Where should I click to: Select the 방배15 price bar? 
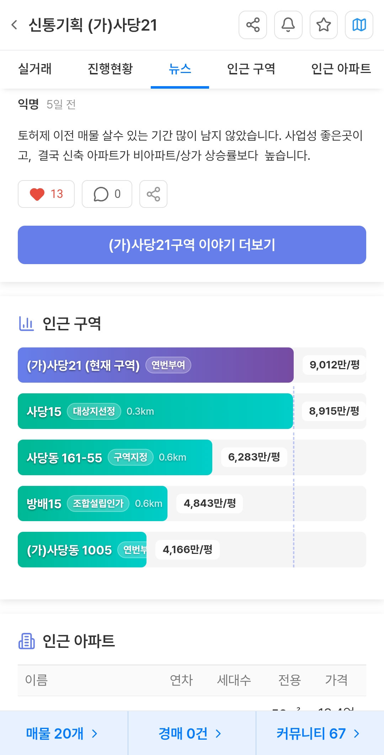[92, 503]
